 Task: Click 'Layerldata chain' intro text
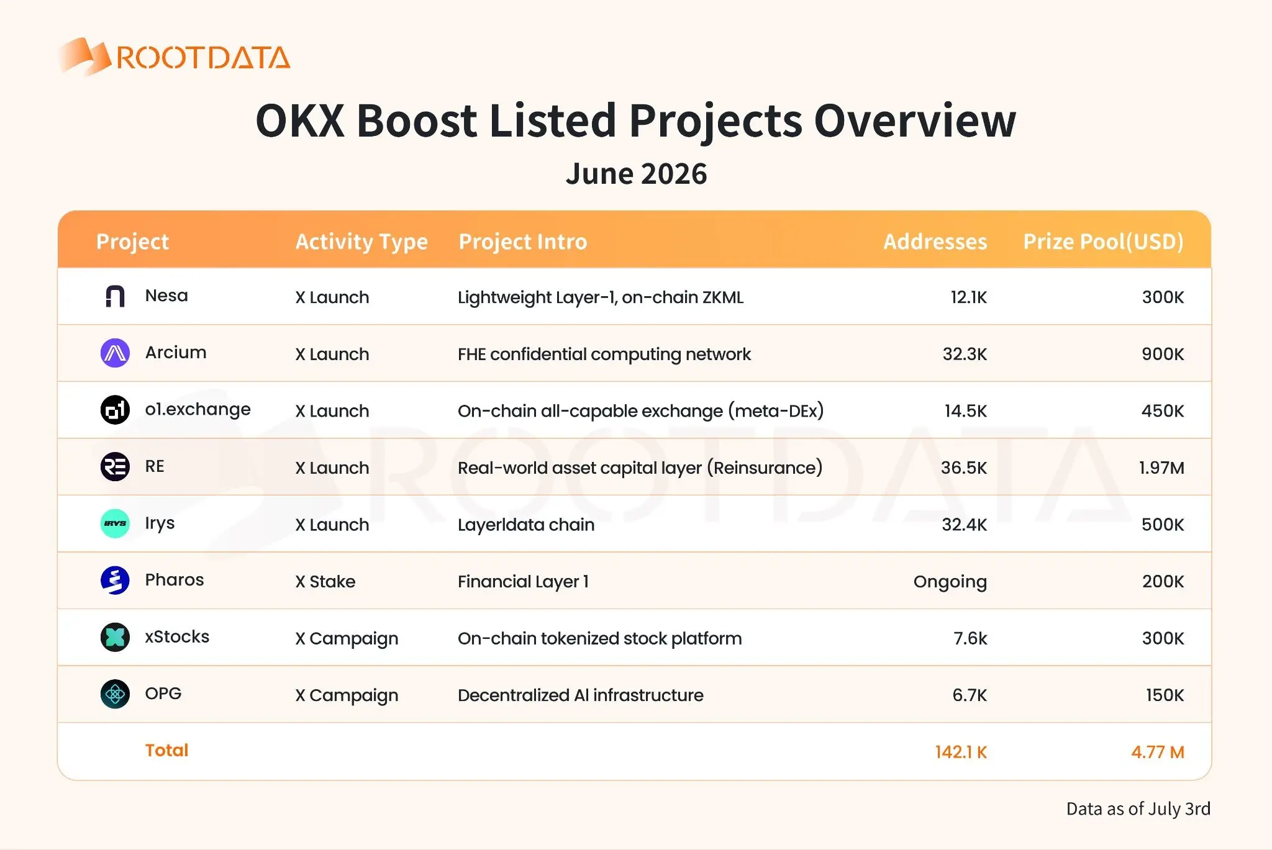click(526, 525)
